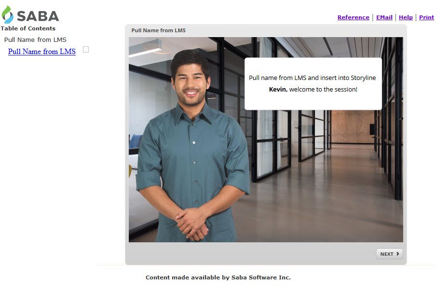Image resolution: width=436 pixels, height=290 pixels.
Task: Open the Help link
Action: [x=406, y=17]
